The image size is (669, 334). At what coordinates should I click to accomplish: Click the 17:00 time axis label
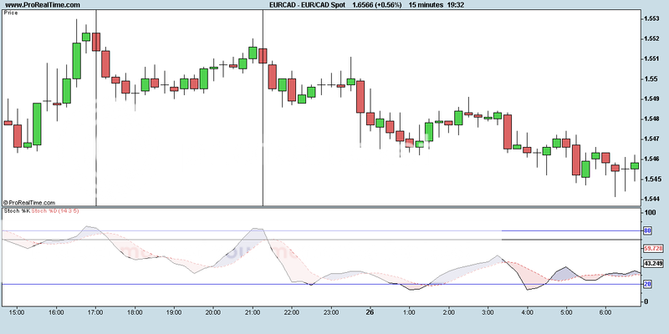pyautogui.click(x=95, y=312)
